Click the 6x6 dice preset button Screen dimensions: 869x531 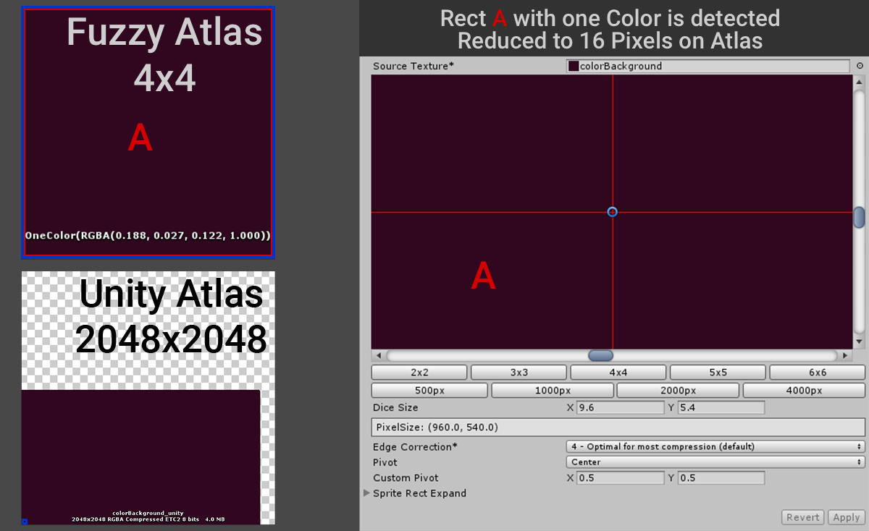(817, 373)
